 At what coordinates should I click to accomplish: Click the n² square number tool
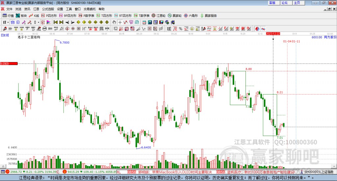[56, 29]
